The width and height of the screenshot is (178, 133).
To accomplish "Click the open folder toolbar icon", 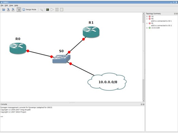I will point(4,10).
